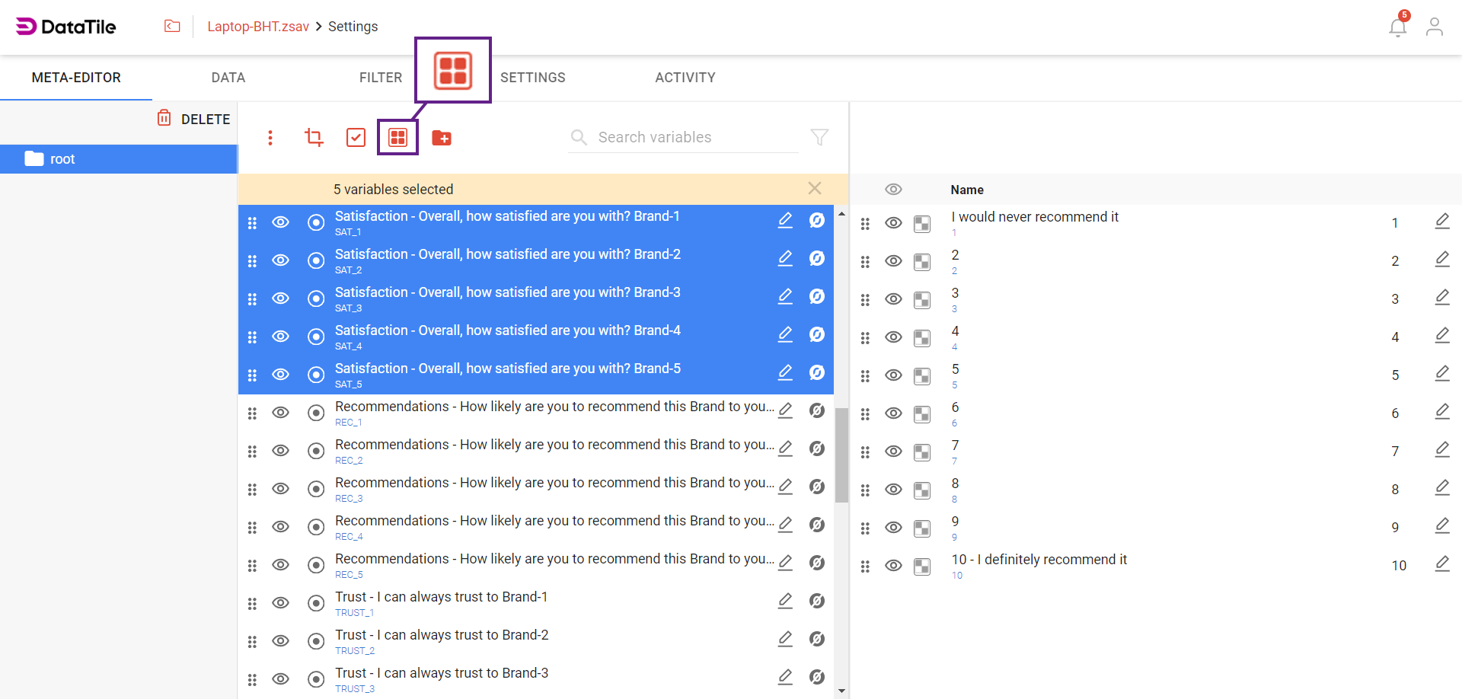Click the search magnifier icon
The image size is (1462, 699).
579,137
